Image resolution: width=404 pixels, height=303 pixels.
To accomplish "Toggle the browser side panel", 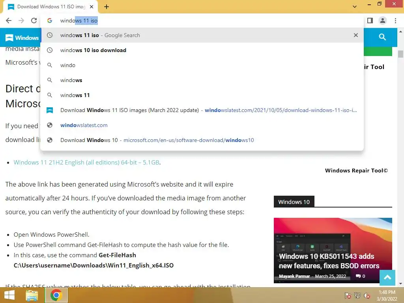I will tap(370, 21).
